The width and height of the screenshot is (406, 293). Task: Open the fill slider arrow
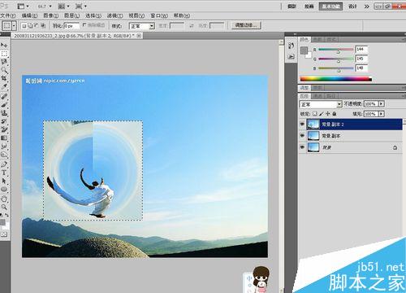(382, 114)
